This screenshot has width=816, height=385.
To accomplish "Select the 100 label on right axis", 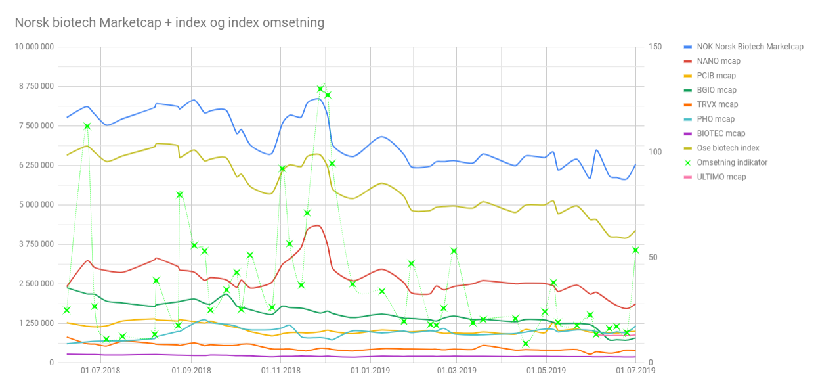I will click(655, 152).
